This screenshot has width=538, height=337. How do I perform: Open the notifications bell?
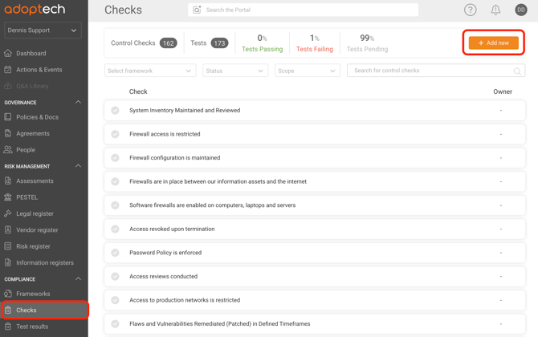[495, 10]
